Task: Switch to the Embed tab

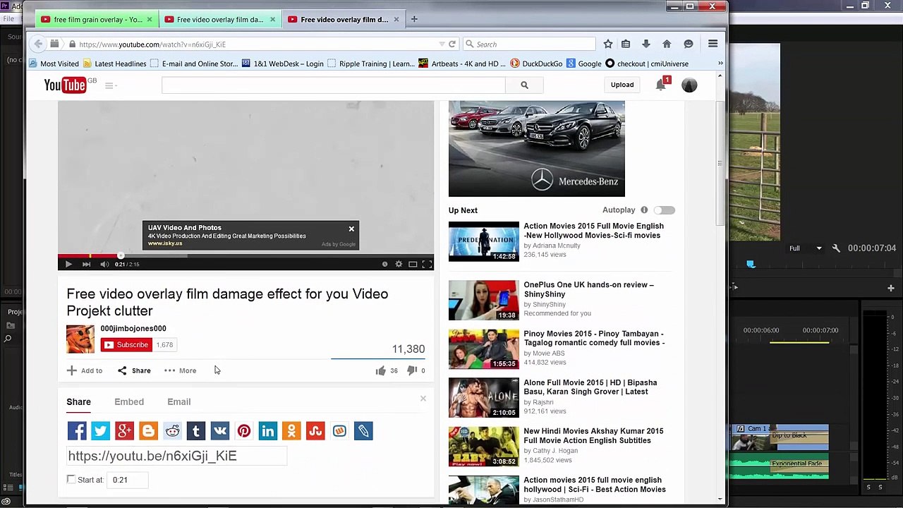Action: 129,401
